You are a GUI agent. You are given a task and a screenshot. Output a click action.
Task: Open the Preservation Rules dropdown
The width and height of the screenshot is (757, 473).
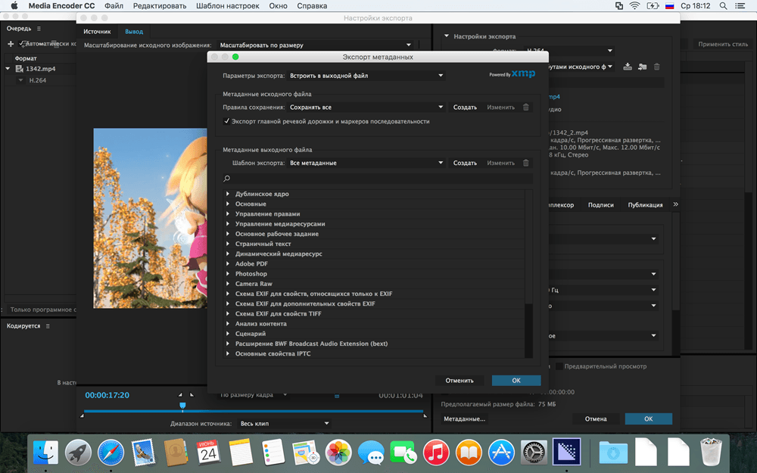tap(366, 107)
